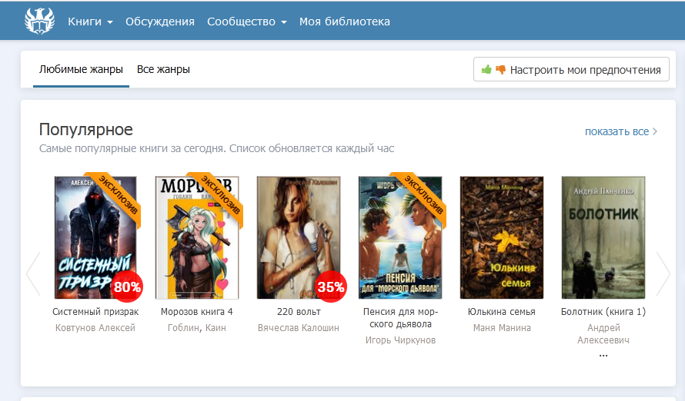The image size is (685, 401).
Task: Click the 80% discount badge
Action: [x=127, y=287]
